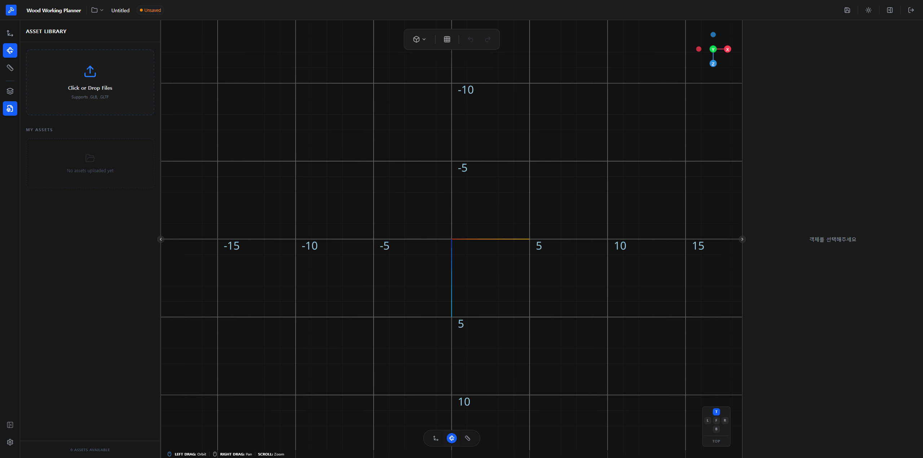Open the layers panel from the left sidebar
923x458 pixels.
coord(10,90)
